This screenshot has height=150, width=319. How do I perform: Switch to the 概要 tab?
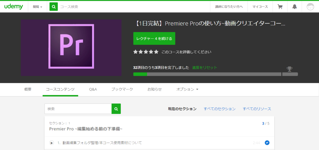coord(28,89)
